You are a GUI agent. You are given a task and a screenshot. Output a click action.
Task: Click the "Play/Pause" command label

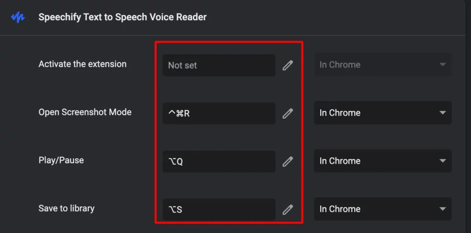61,161
